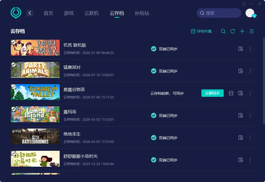Open save history for 星露谷物语

[x=241, y=93]
